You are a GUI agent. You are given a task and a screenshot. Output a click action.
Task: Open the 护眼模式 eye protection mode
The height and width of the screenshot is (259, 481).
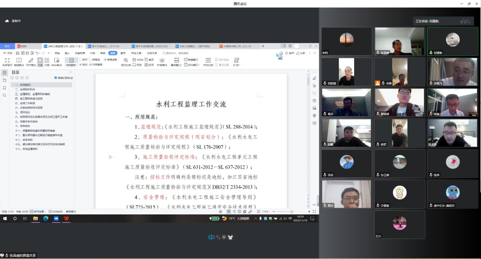coord(162,60)
